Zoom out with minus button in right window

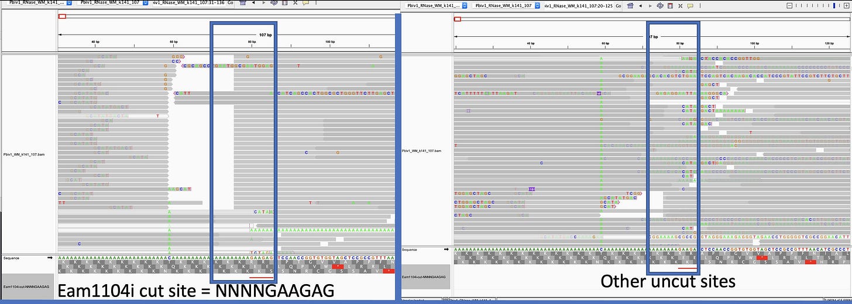789,5
